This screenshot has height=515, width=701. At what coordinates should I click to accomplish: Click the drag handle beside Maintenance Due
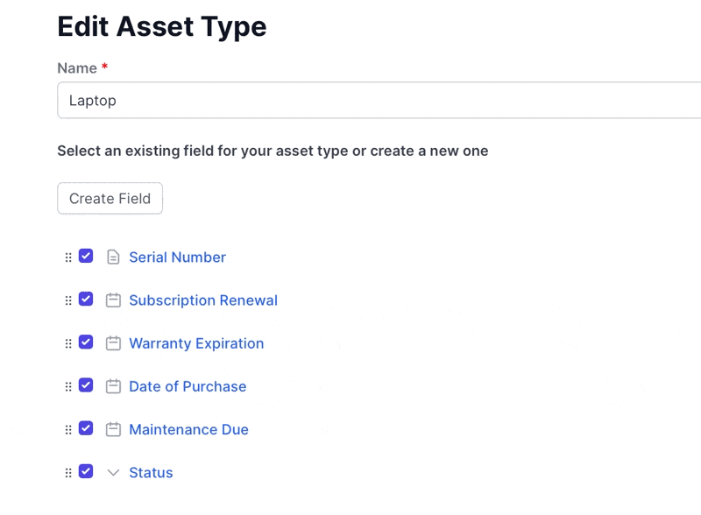[x=68, y=430]
